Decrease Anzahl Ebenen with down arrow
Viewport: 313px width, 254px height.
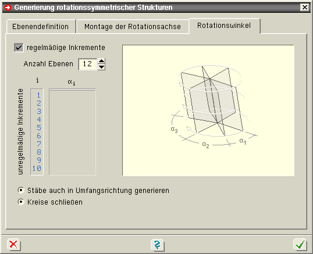coord(102,67)
